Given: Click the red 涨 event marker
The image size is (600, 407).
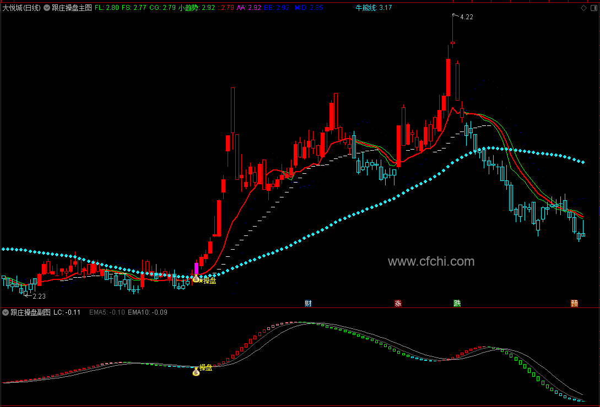Looking at the screenshot, I should pyautogui.click(x=398, y=303).
